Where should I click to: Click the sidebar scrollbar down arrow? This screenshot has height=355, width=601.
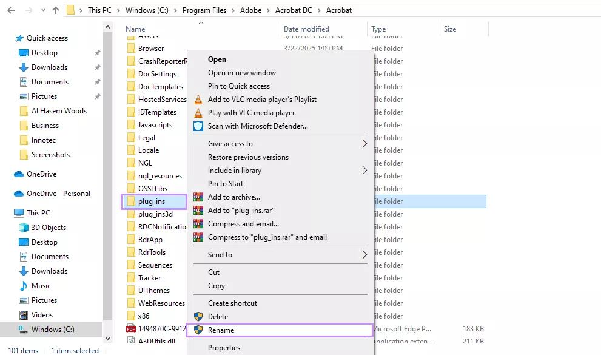point(107,340)
